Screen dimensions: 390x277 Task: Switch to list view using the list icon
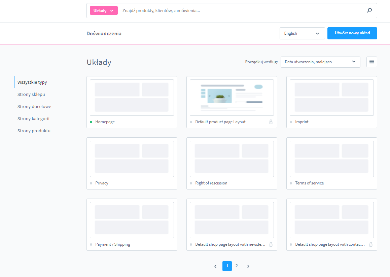click(371, 62)
